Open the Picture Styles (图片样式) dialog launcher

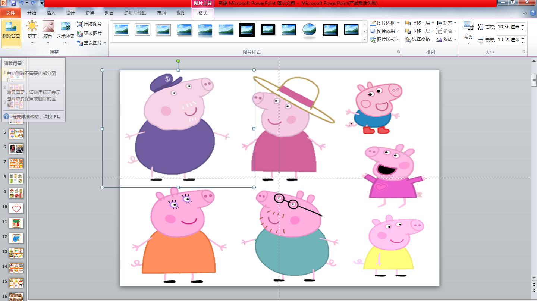(398, 52)
